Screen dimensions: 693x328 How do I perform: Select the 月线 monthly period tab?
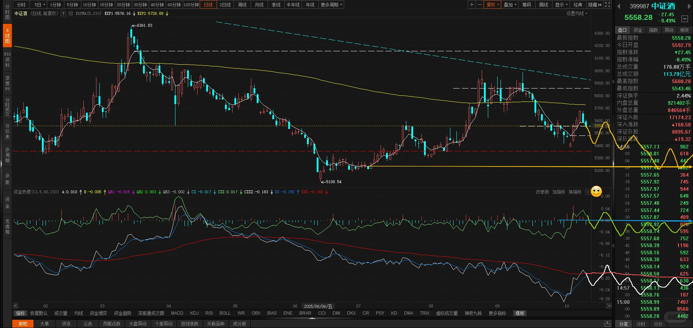tap(259, 5)
